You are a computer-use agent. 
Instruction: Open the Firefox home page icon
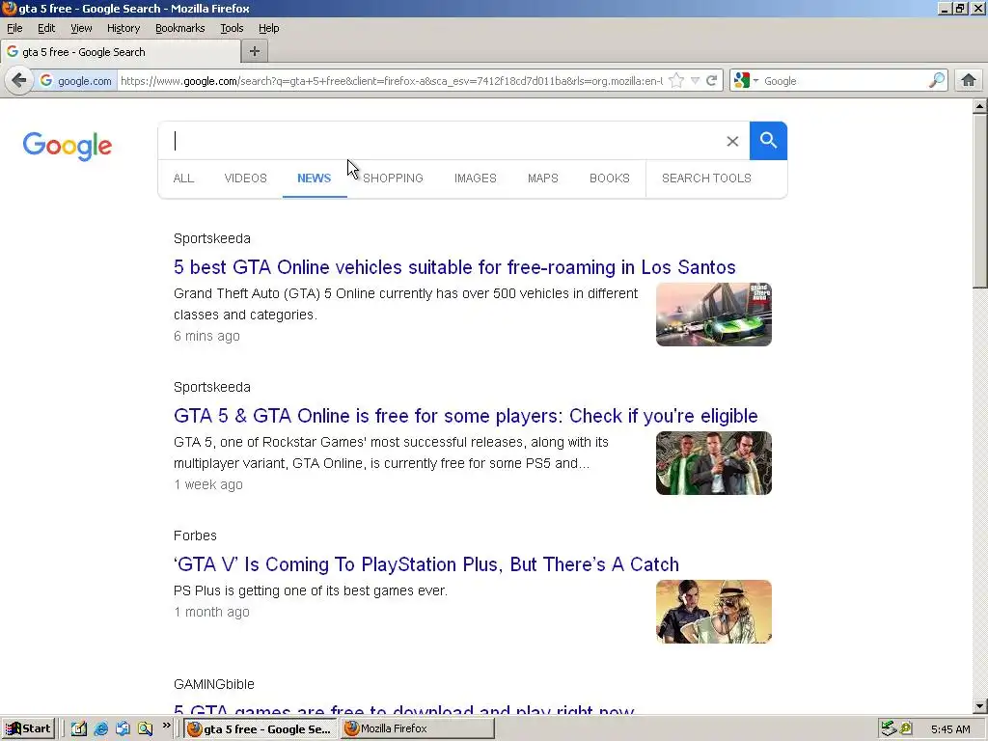click(x=969, y=81)
